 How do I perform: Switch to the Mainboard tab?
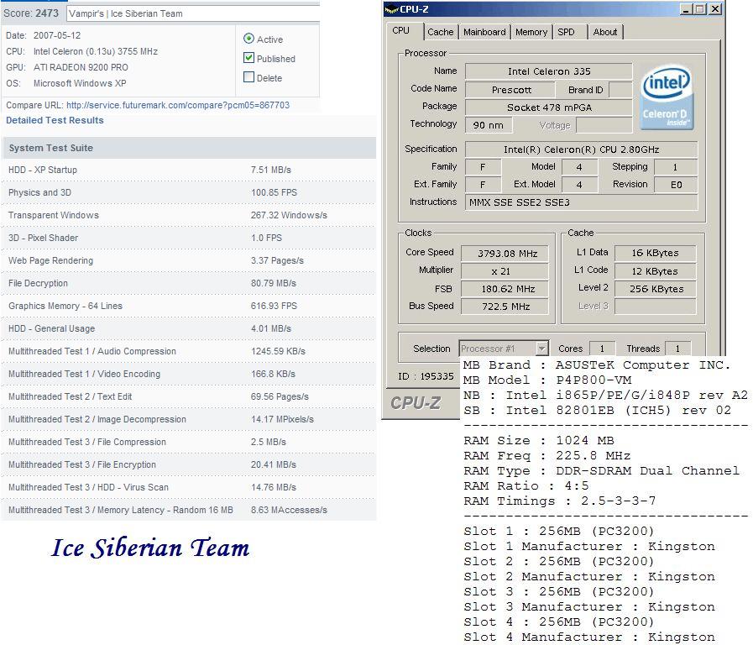tap(484, 32)
